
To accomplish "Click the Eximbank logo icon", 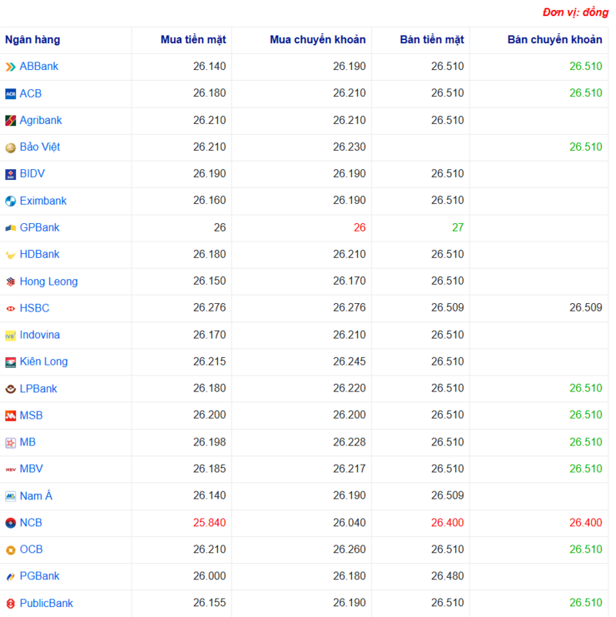I will point(11,201).
